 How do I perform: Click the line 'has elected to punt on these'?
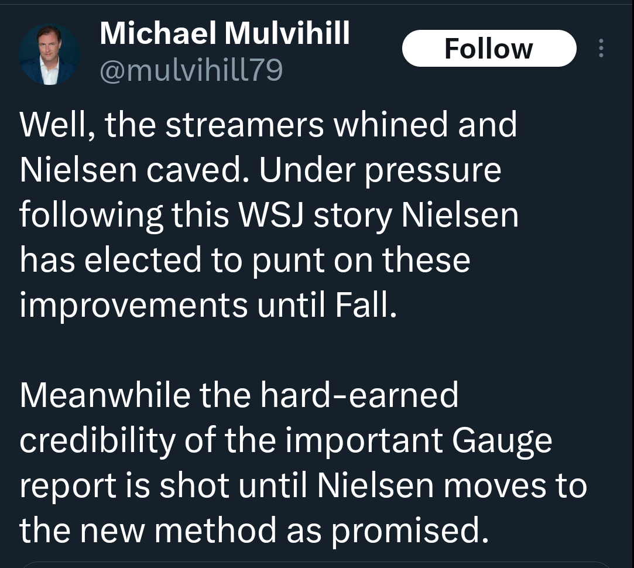pyautogui.click(x=245, y=261)
